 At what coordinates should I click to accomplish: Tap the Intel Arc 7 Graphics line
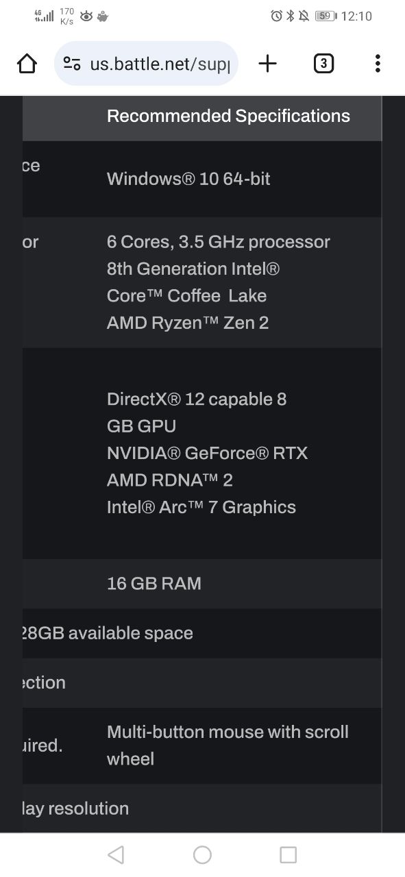coord(201,507)
